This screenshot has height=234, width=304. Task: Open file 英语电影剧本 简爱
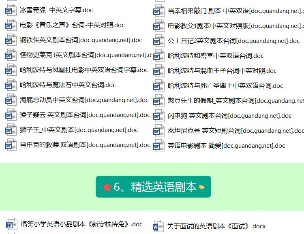[x=226, y=146]
